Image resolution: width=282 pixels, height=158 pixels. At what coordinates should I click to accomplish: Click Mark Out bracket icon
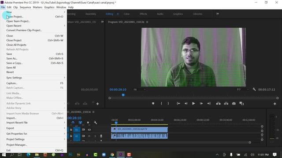click(x=168, y=104)
